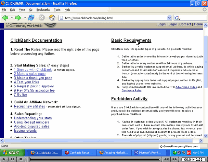
Task: Open the 'Disclosure Rules' link
Action: click(132, 90)
